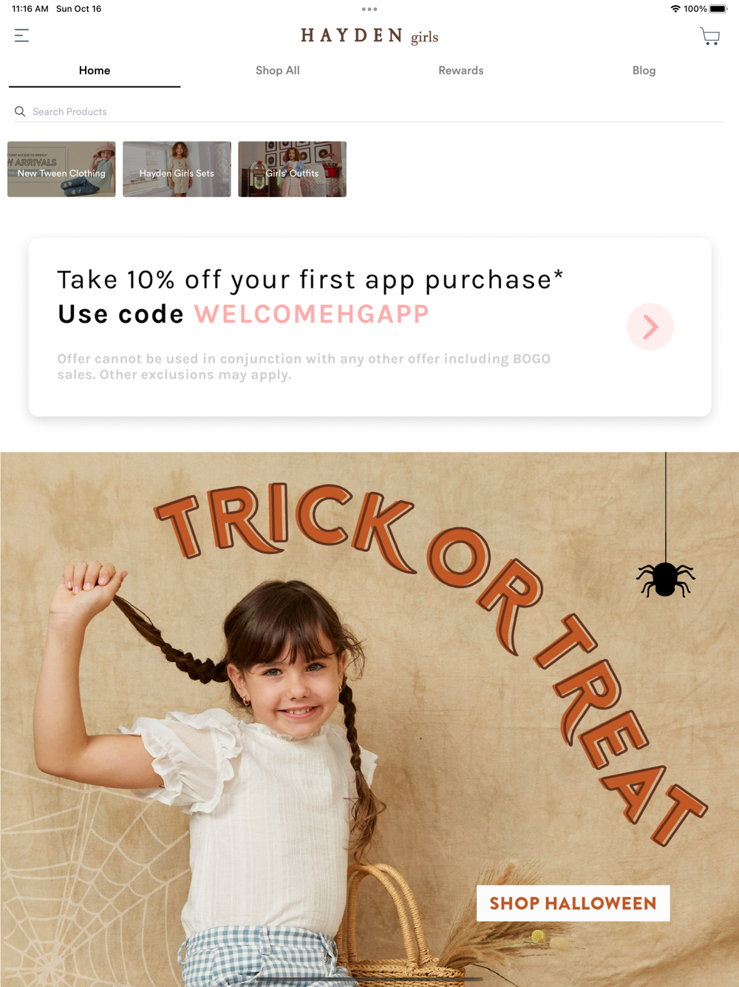Open Girls' Outfits category

pos(292,169)
